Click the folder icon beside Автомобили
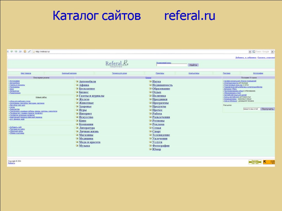Screen dimensions: 282x211 click(77, 81)
